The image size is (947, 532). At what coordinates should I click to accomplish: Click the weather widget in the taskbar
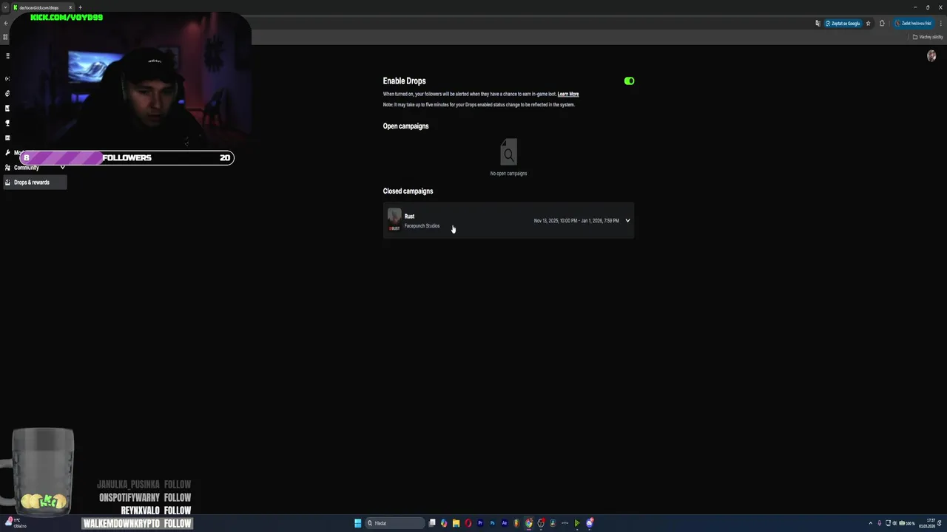15,523
